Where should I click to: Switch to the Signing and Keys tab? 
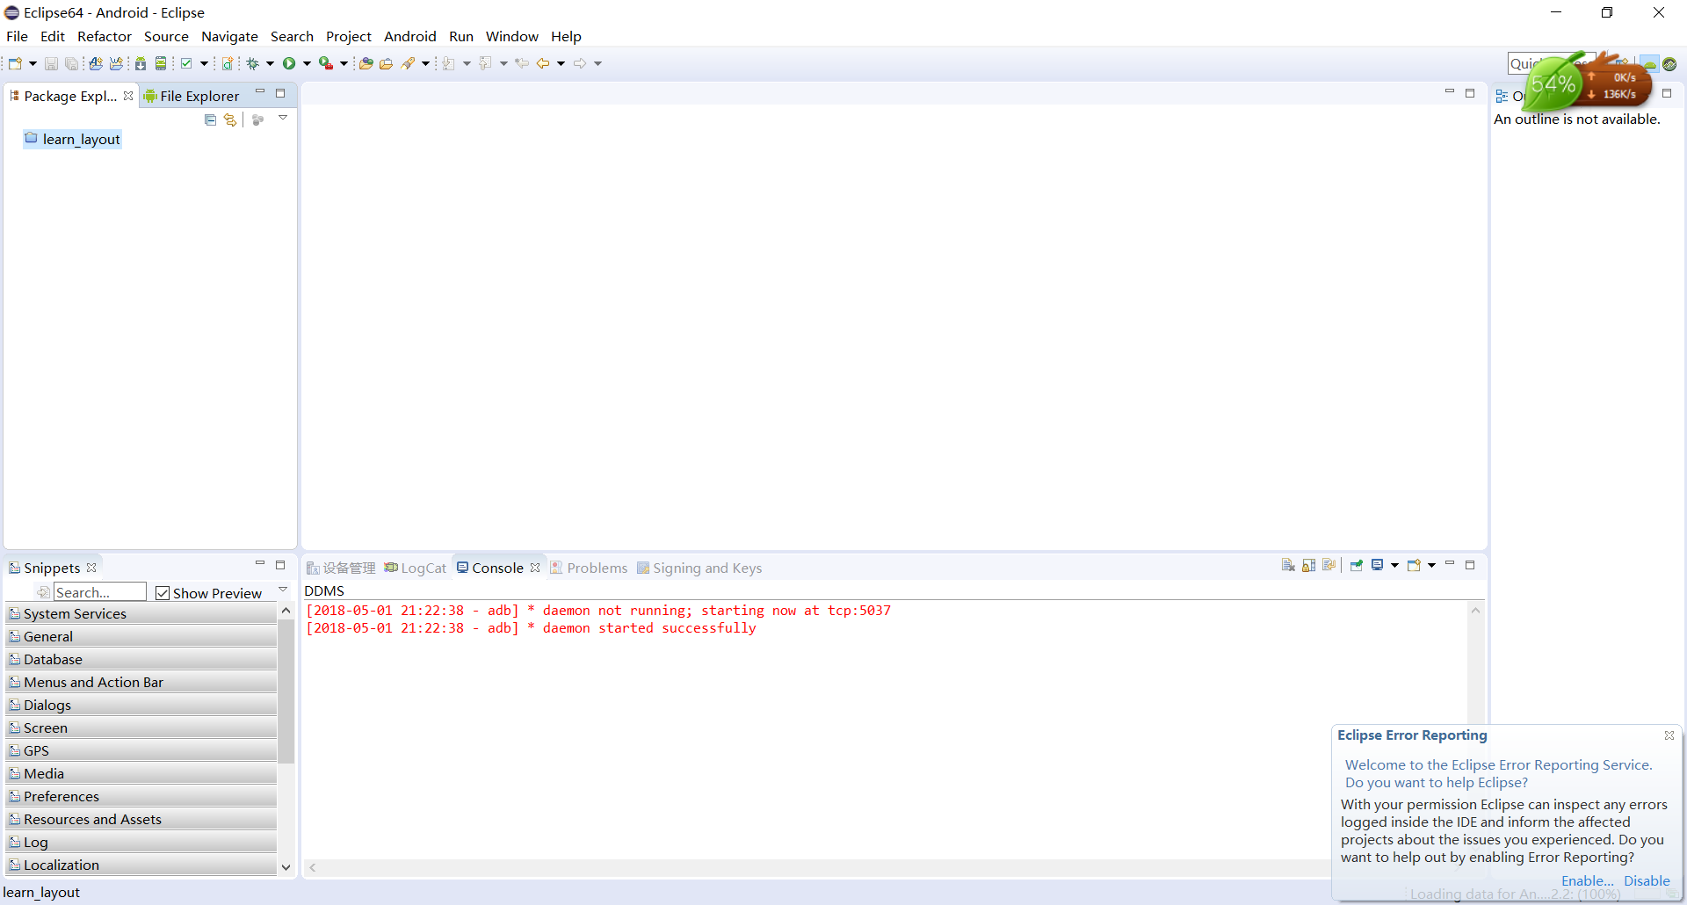pyautogui.click(x=699, y=568)
